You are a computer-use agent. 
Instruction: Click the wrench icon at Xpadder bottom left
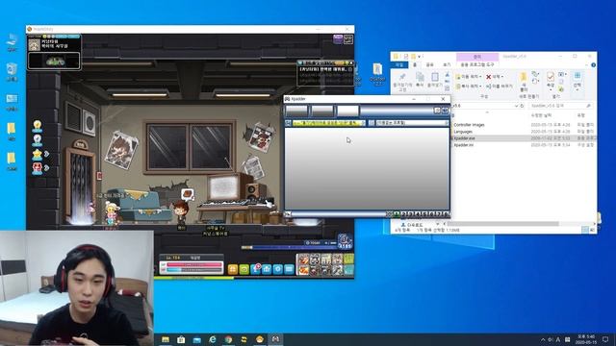point(288,214)
